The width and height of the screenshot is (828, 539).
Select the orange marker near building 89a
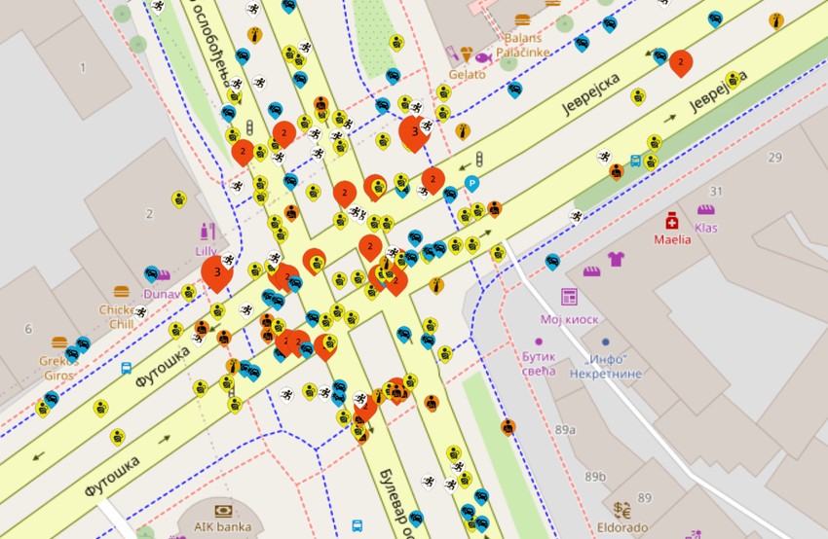click(x=508, y=427)
